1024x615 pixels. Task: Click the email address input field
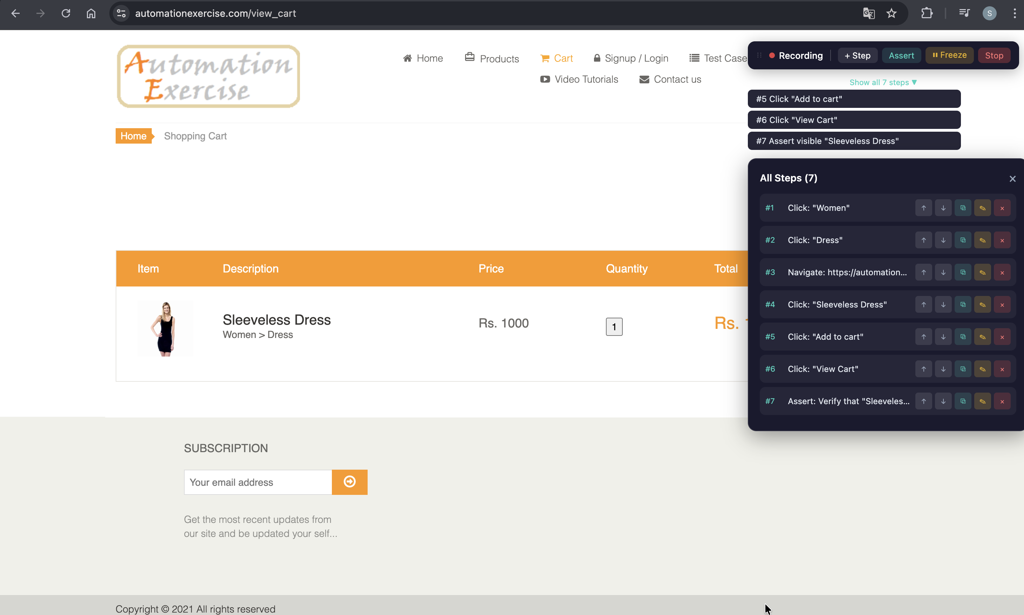click(x=258, y=482)
